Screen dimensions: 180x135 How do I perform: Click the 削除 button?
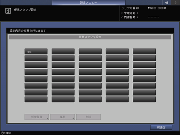pos(88,117)
